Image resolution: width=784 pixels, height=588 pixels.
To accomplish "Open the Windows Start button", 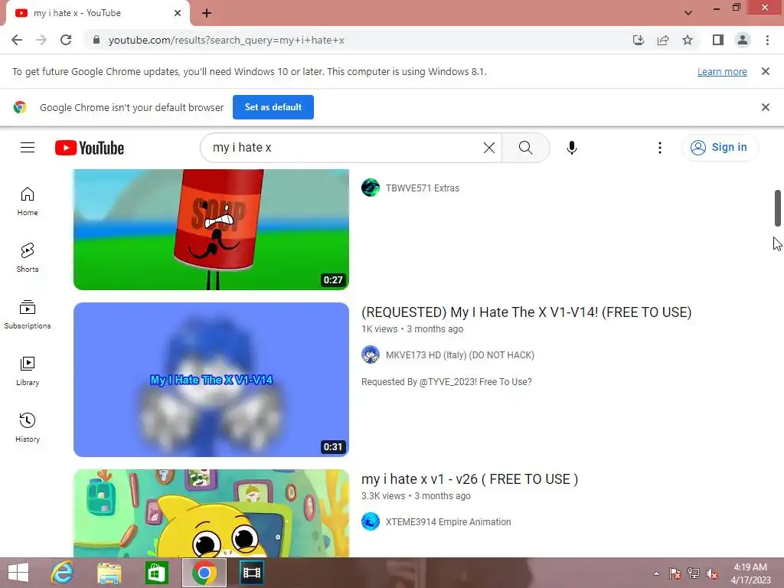I will (18, 573).
